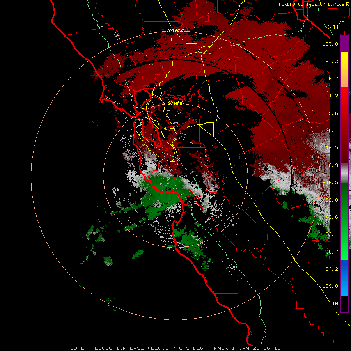
Task: Click the 92.3 velocity scale value
Action: point(332,61)
